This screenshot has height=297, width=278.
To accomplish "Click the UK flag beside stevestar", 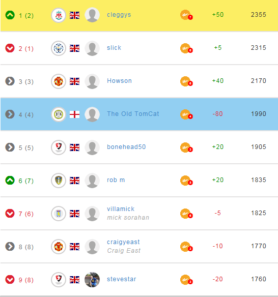I will [x=74, y=280].
